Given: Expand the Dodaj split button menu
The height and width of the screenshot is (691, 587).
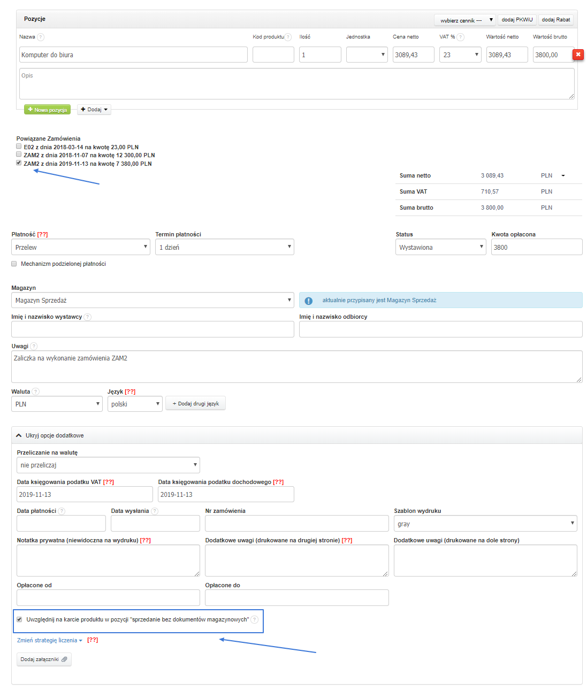Looking at the screenshot, I should pyautogui.click(x=94, y=109).
